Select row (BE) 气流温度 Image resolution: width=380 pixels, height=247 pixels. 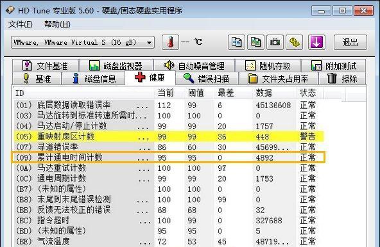[x=168, y=241]
